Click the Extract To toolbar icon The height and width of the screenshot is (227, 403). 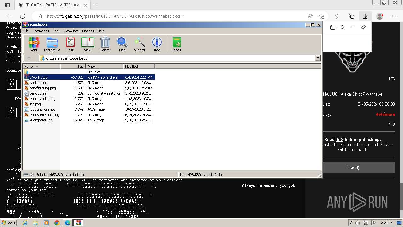52,44
